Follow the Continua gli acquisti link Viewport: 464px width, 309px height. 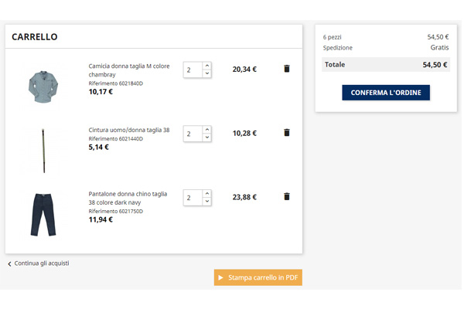41,263
